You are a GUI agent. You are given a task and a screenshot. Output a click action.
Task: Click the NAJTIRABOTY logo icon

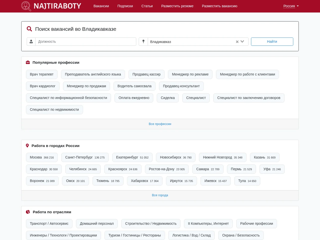pyautogui.click(x=26, y=6)
